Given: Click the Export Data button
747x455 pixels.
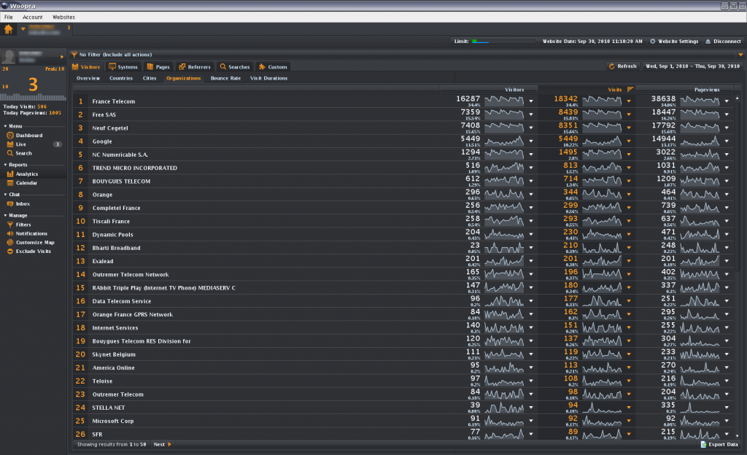Looking at the screenshot, I should [719, 445].
